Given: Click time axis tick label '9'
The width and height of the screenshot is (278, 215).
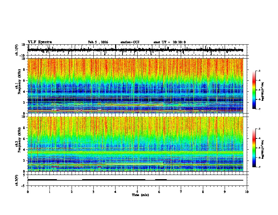Looking at the screenshot, I should coord(225,192).
